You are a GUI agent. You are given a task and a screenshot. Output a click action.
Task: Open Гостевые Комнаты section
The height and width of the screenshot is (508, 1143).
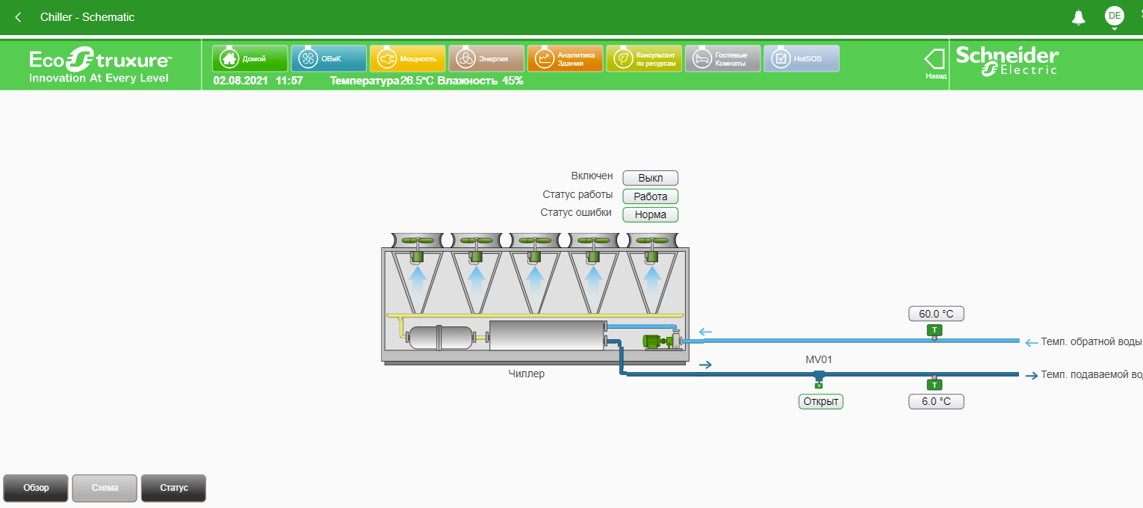[722, 58]
